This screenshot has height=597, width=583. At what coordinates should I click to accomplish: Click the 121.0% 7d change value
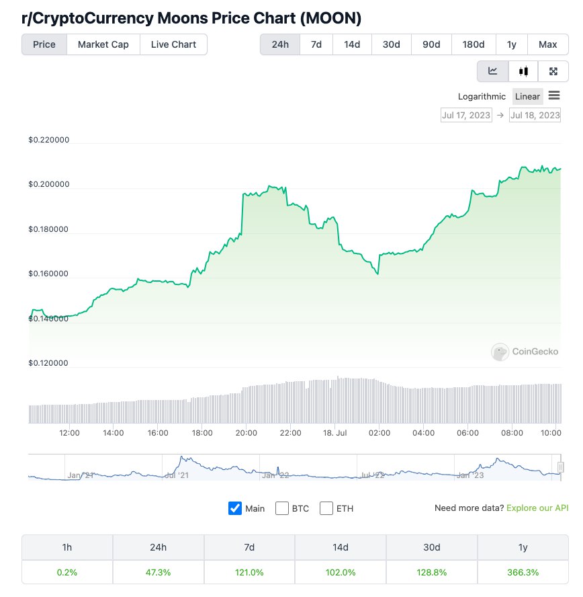click(x=249, y=572)
